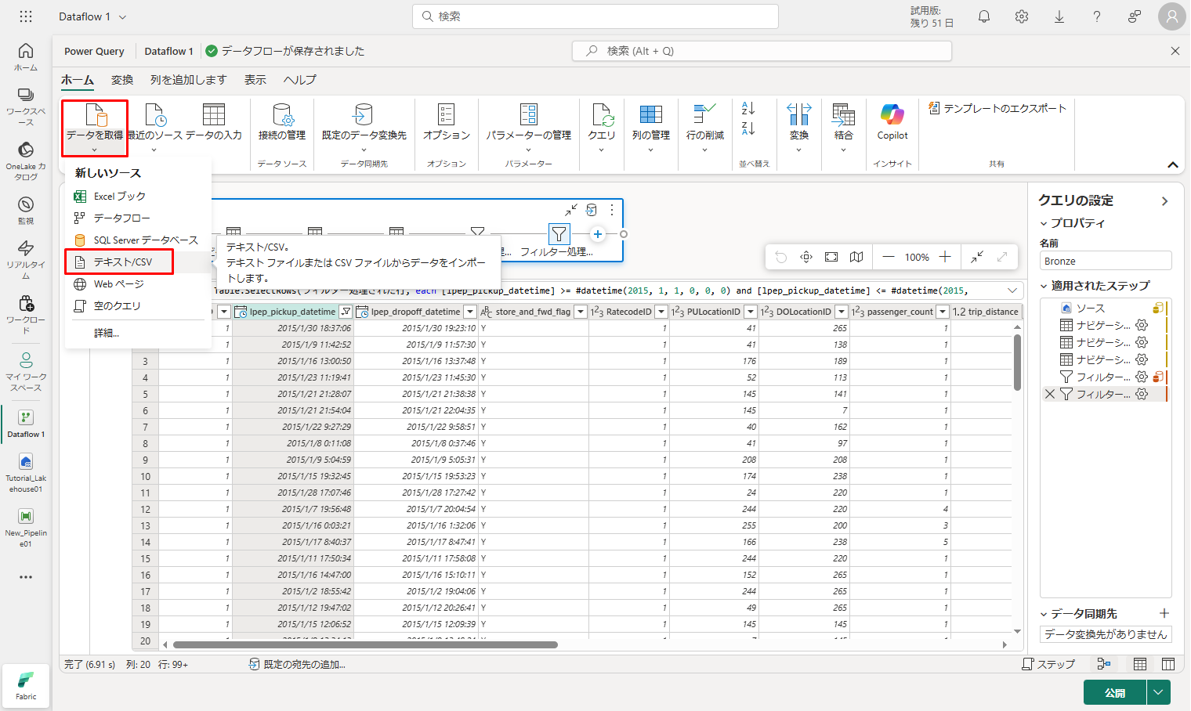The height and width of the screenshot is (711, 1191).
Task: Open the store_and_fwd_flag column filter dropdown
Action: pyautogui.click(x=581, y=312)
